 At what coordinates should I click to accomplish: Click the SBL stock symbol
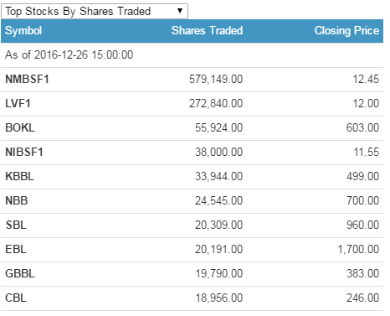pos(16,225)
